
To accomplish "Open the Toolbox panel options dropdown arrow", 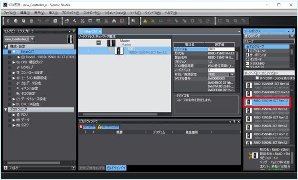I will [x=288, y=31].
